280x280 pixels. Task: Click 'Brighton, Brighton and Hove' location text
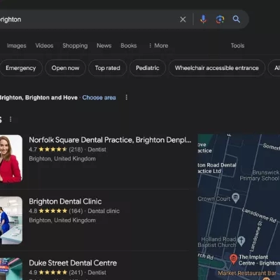pos(38,97)
